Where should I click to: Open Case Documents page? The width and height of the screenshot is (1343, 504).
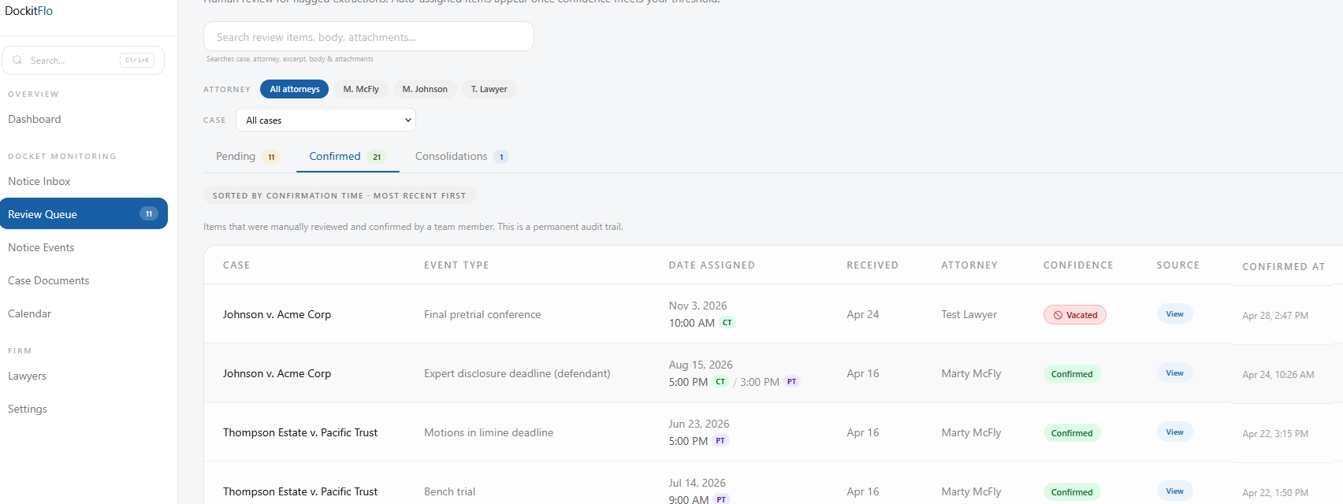[49, 280]
